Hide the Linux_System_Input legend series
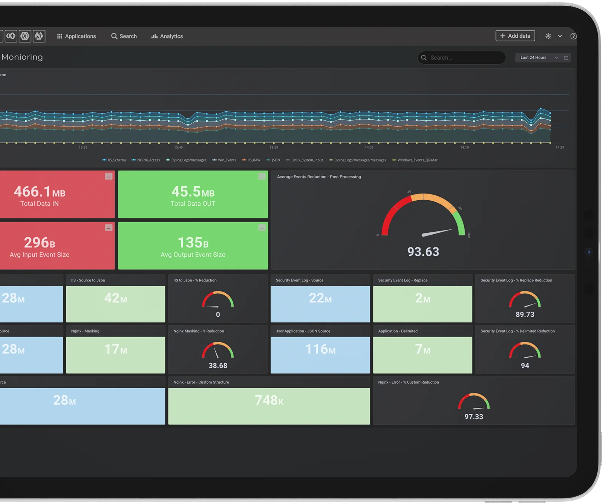 (x=304, y=160)
